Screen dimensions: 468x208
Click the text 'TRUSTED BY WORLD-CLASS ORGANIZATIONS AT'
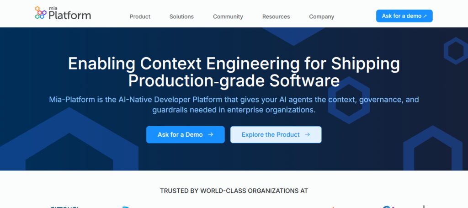(x=234, y=191)
